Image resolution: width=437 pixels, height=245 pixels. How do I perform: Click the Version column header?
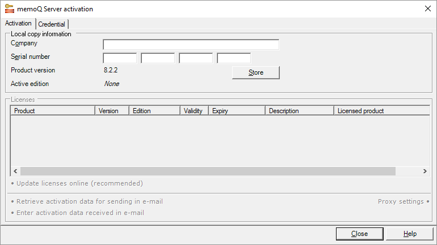point(112,111)
